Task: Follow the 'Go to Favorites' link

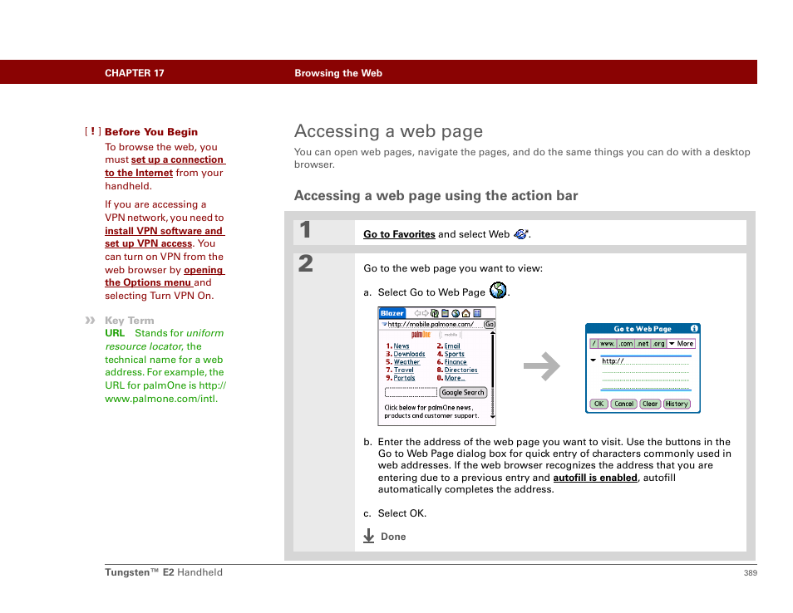Action: point(399,234)
